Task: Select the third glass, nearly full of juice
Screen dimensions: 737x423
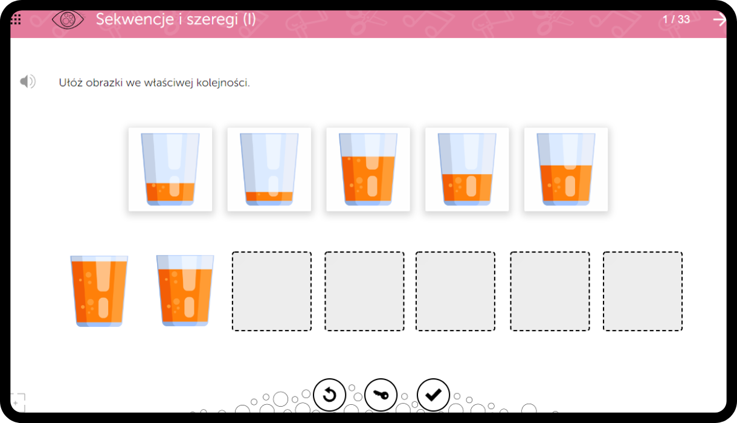Action: pyautogui.click(x=368, y=169)
